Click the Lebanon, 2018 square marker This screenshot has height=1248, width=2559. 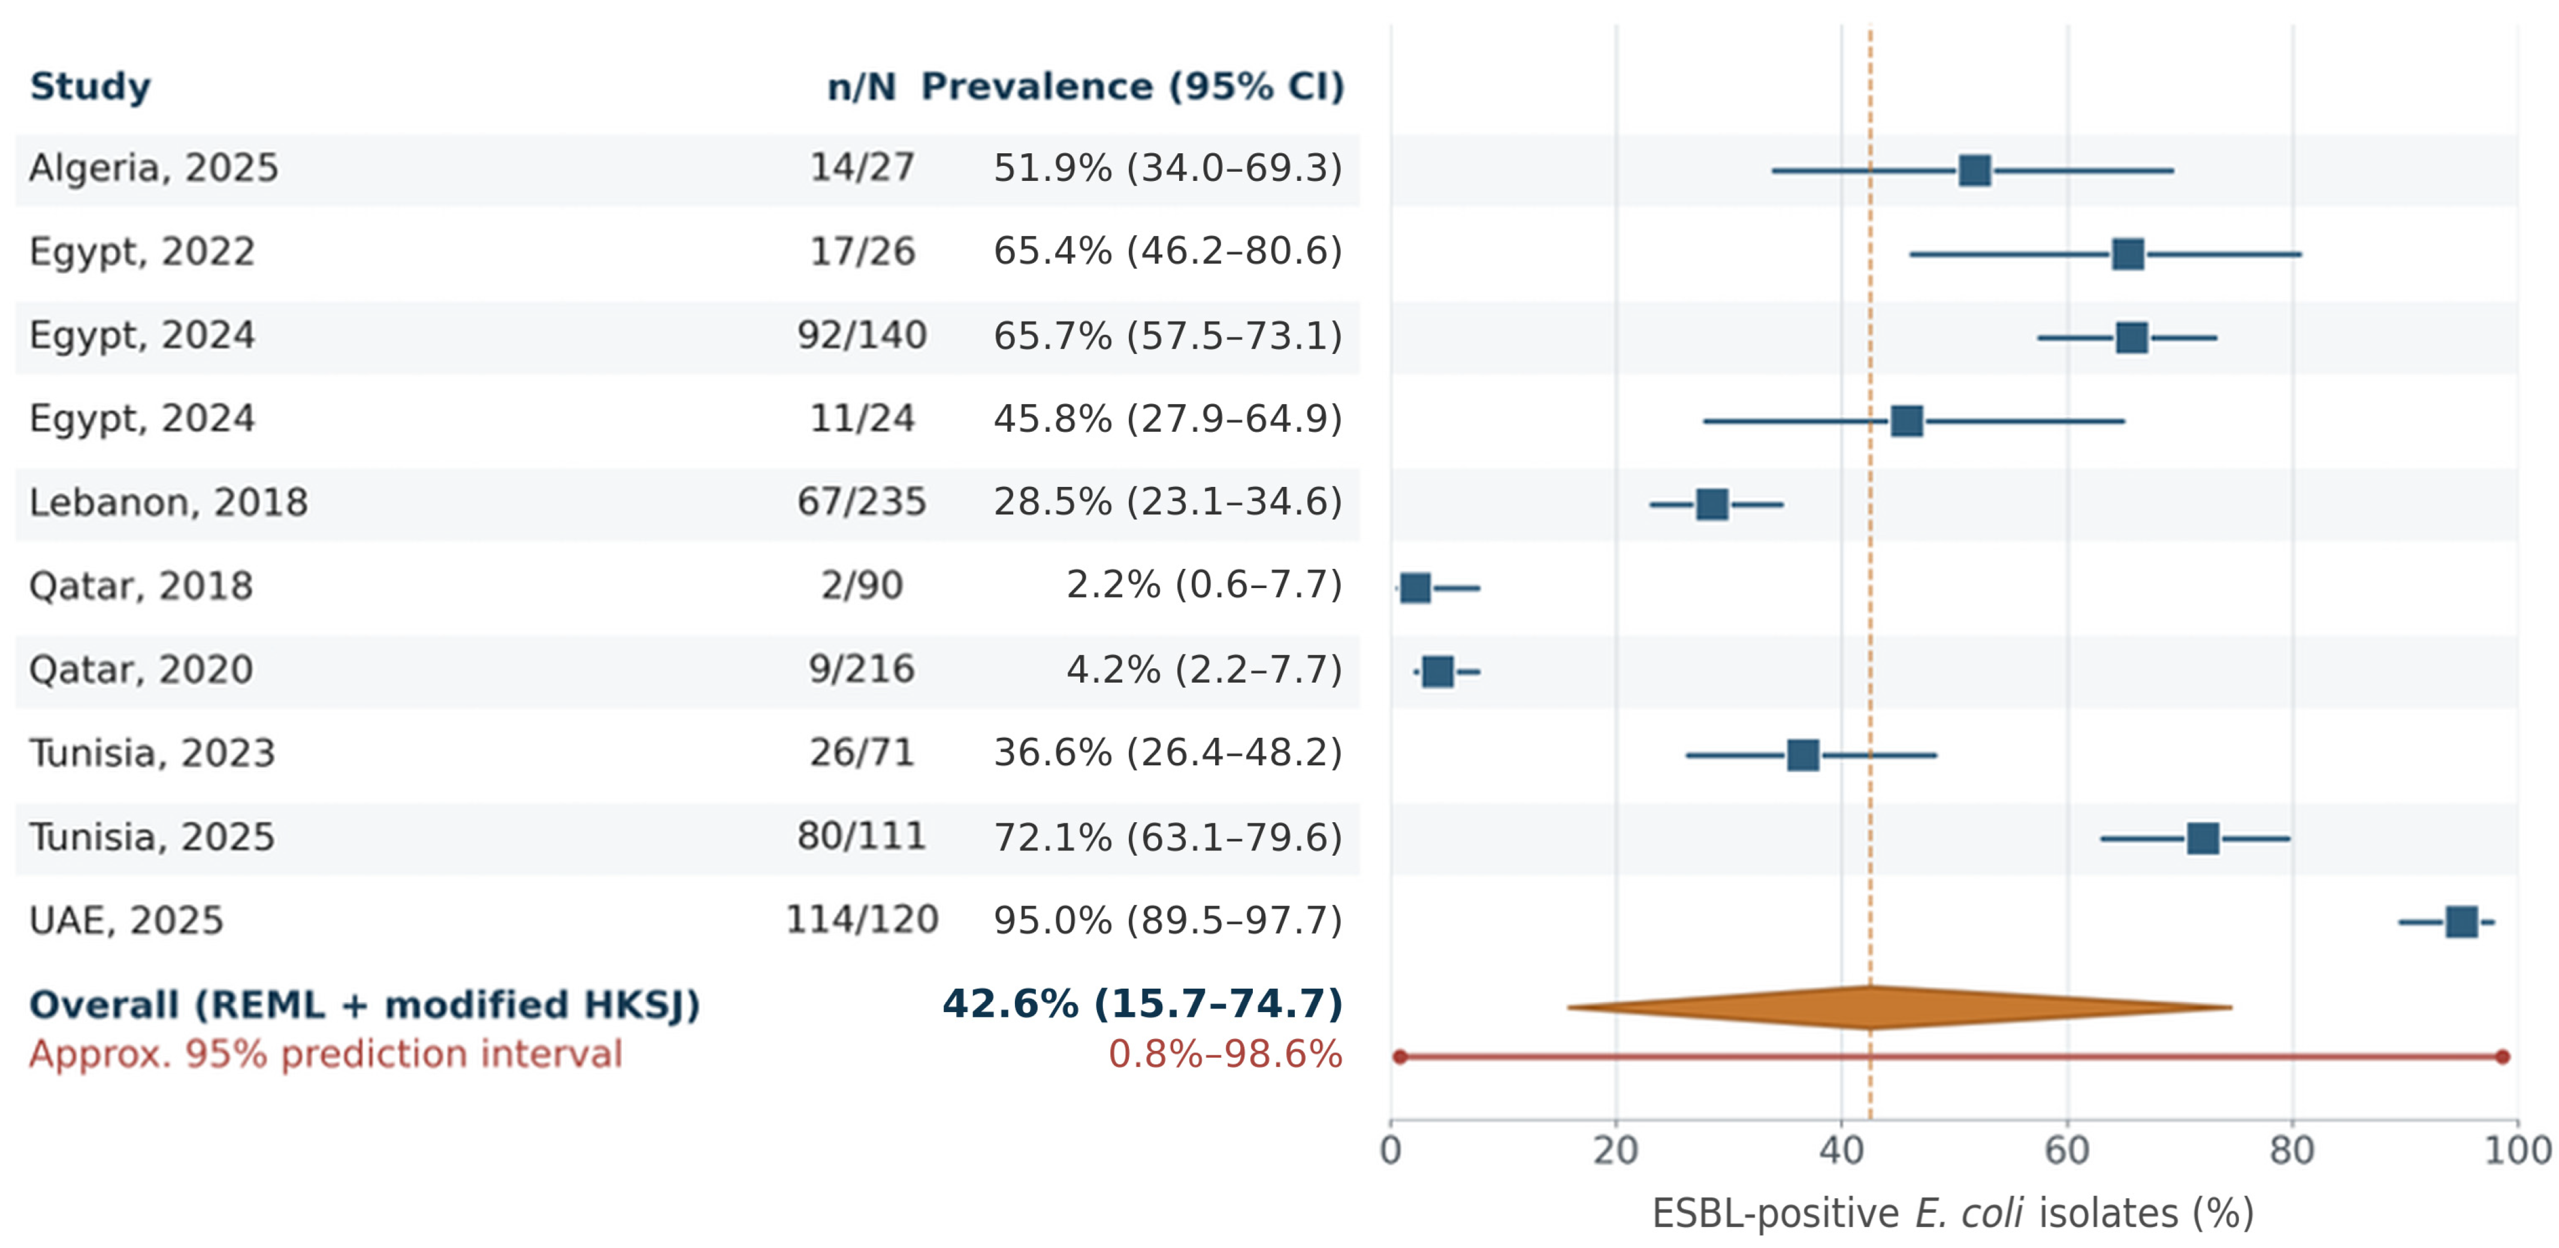pyautogui.click(x=1712, y=504)
